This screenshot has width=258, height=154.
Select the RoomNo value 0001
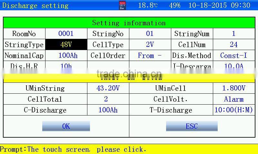coord(66,34)
